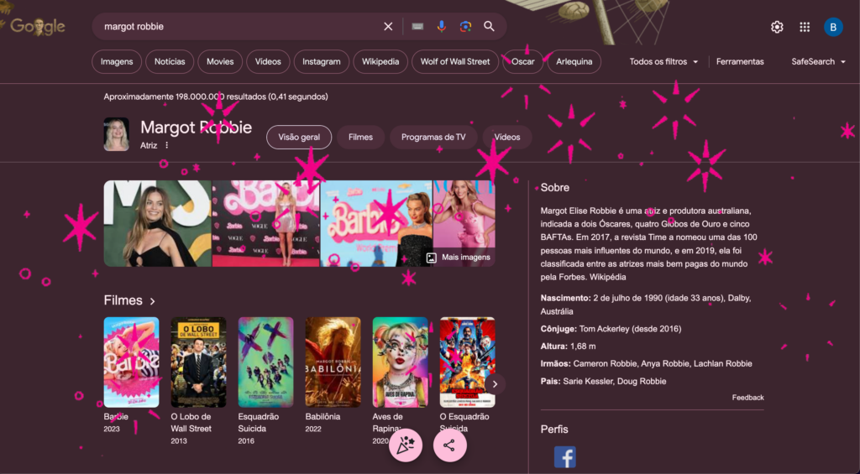Search by image with the Lens icon
The width and height of the screenshot is (860, 474).
(x=465, y=26)
